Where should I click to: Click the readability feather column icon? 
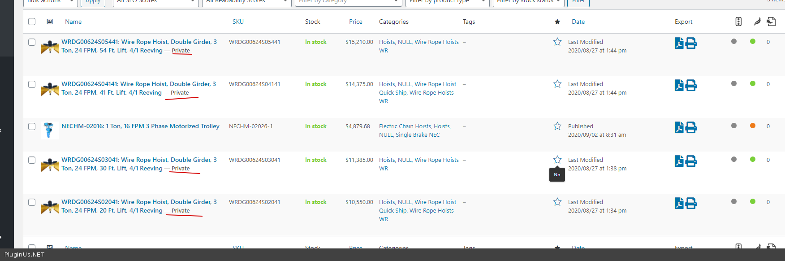pos(757,22)
